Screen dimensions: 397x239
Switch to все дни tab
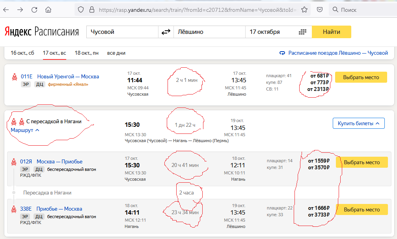coord(116,53)
